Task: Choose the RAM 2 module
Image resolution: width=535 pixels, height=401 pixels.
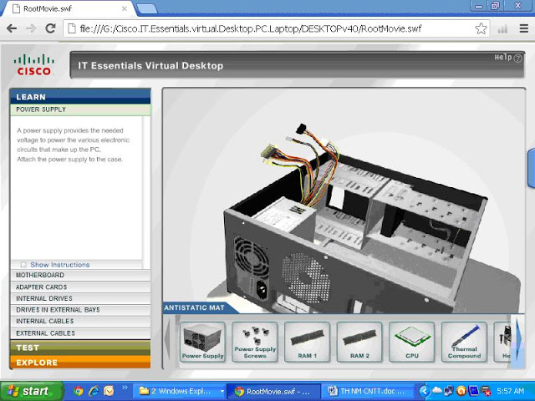Action: [359, 342]
